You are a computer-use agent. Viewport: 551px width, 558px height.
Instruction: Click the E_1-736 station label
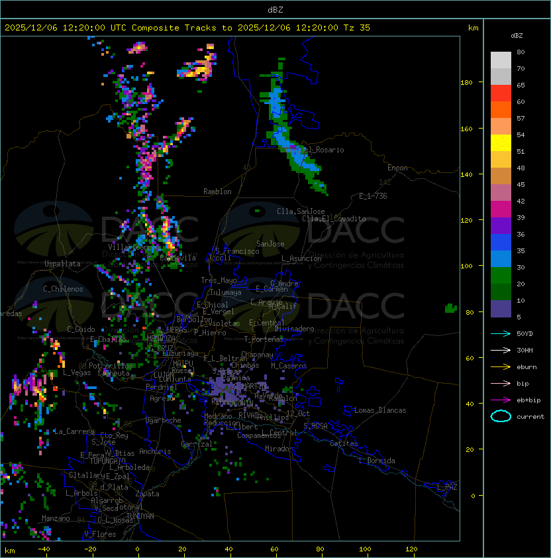click(373, 196)
